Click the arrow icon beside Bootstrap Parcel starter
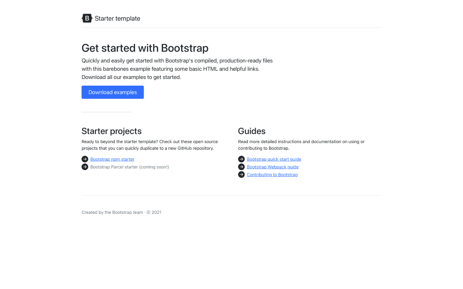Screen dimensions: 463x289 click(x=85, y=167)
